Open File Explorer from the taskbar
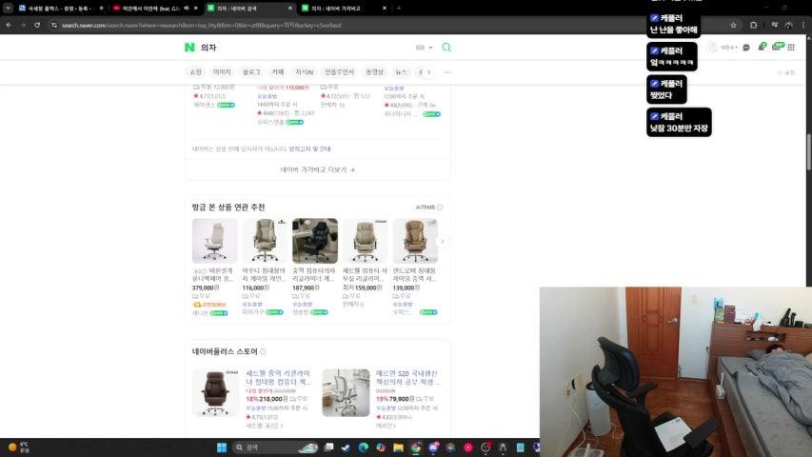The image size is (812, 457). click(x=398, y=447)
